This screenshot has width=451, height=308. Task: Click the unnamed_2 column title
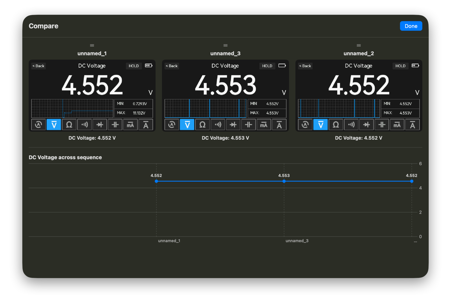[359, 53]
